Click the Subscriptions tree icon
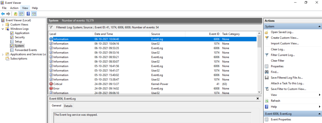Viewport: 322px width, 123px height. 8,59
